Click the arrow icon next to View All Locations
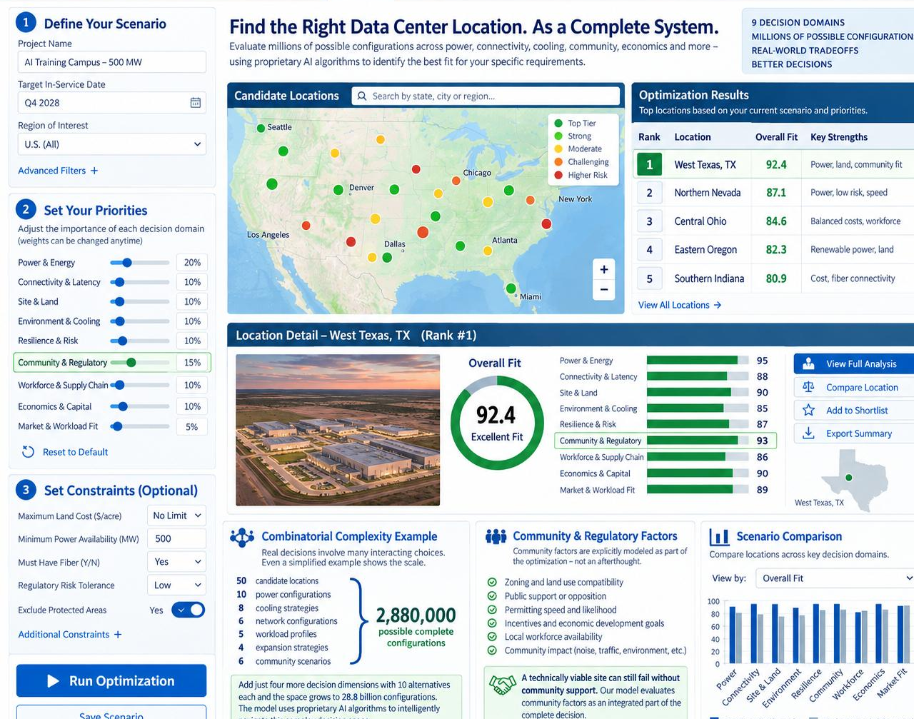The height and width of the screenshot is (719, 914). (x=718, y=305)
